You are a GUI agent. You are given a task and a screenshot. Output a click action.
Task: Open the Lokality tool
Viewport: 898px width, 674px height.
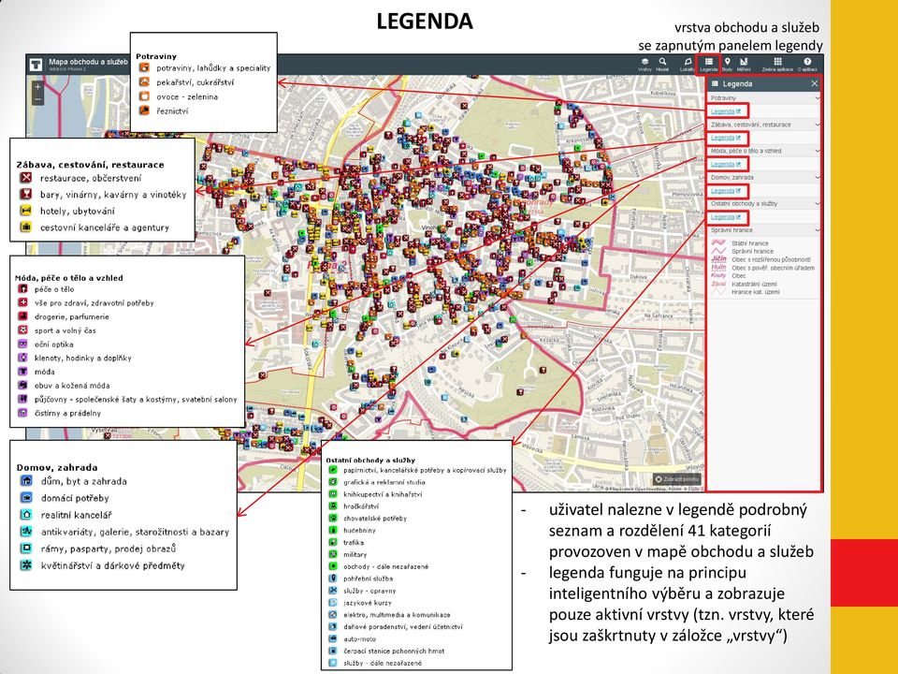(x=688, y=65)
